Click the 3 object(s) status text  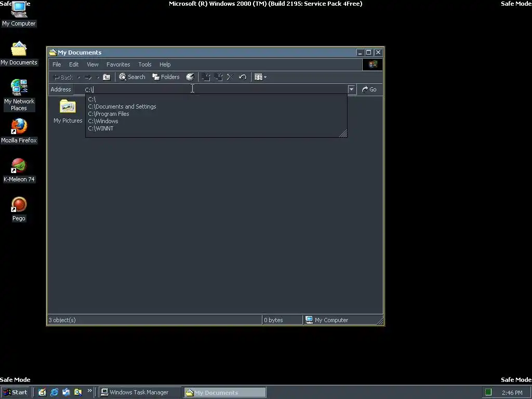click(x=62, y=320)
